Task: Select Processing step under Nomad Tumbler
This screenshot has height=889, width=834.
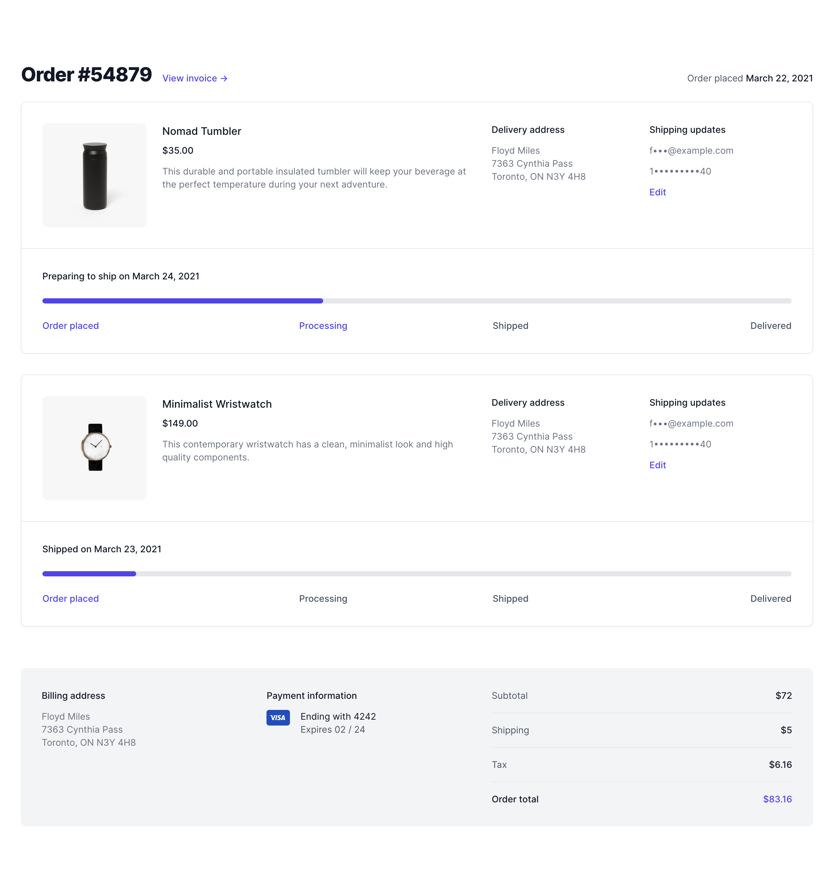Action: point(323,326)
